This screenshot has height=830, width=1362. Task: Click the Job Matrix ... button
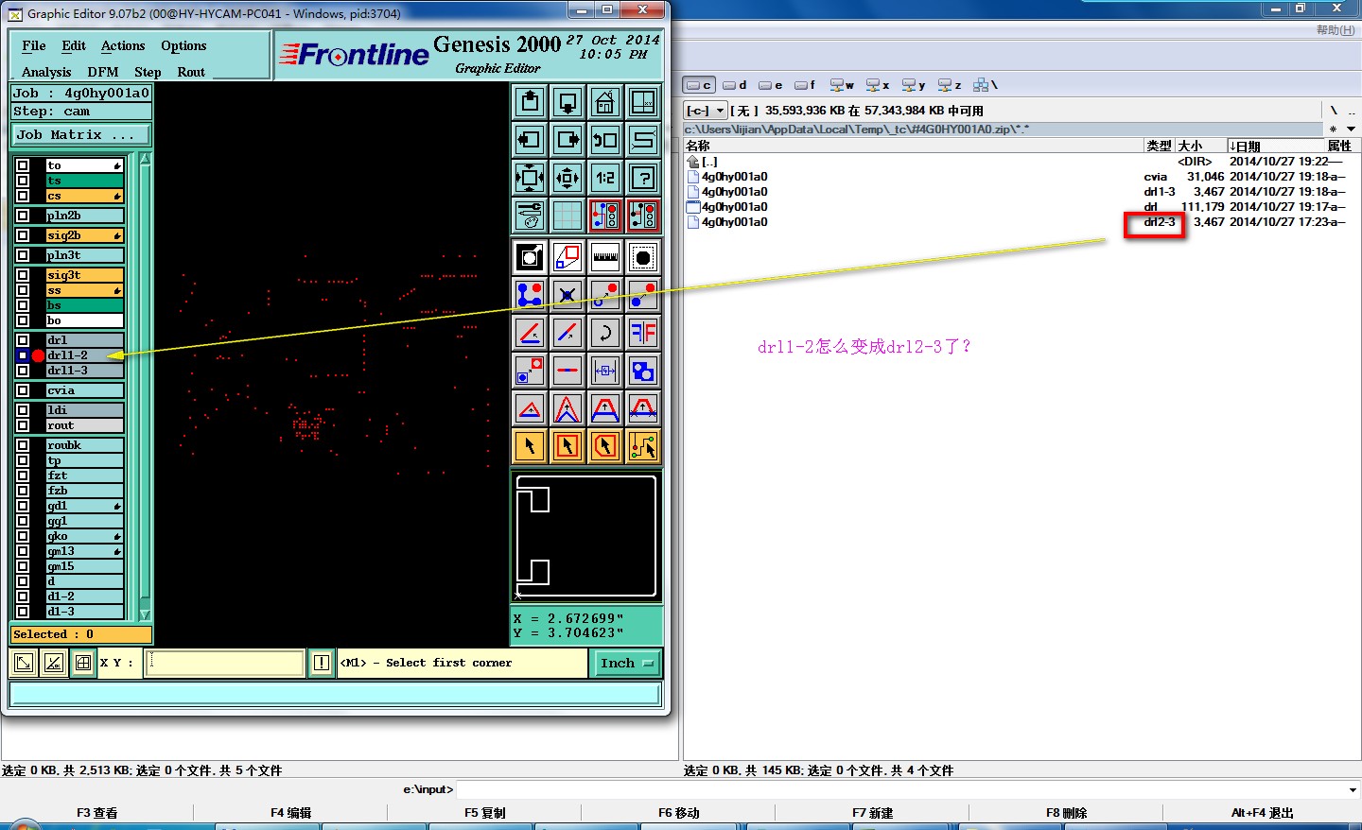click(80, 135)
